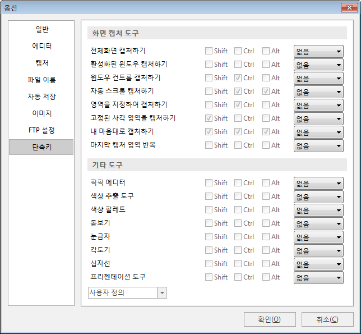Expand key dropdown for 윈도우 컨트롤 캡처하기

[318, 78]
